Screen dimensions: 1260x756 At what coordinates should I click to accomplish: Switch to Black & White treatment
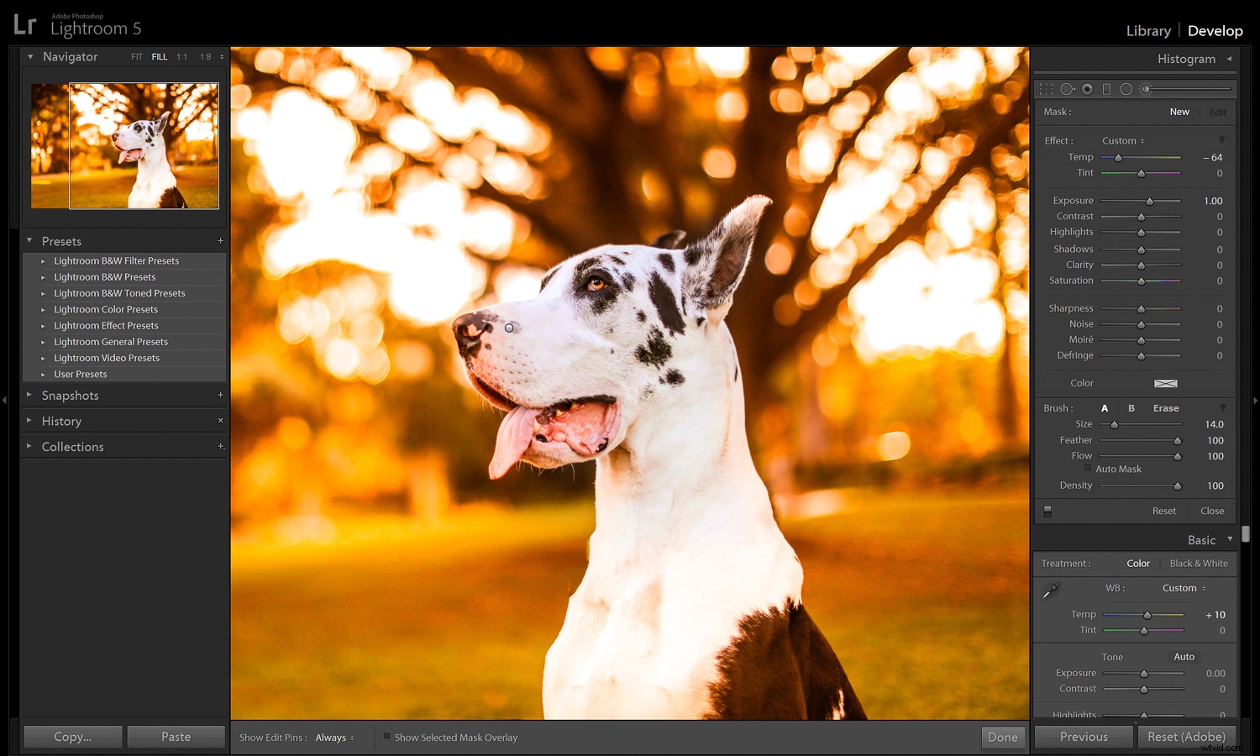pyautogui.click(x=1199, y=563)
